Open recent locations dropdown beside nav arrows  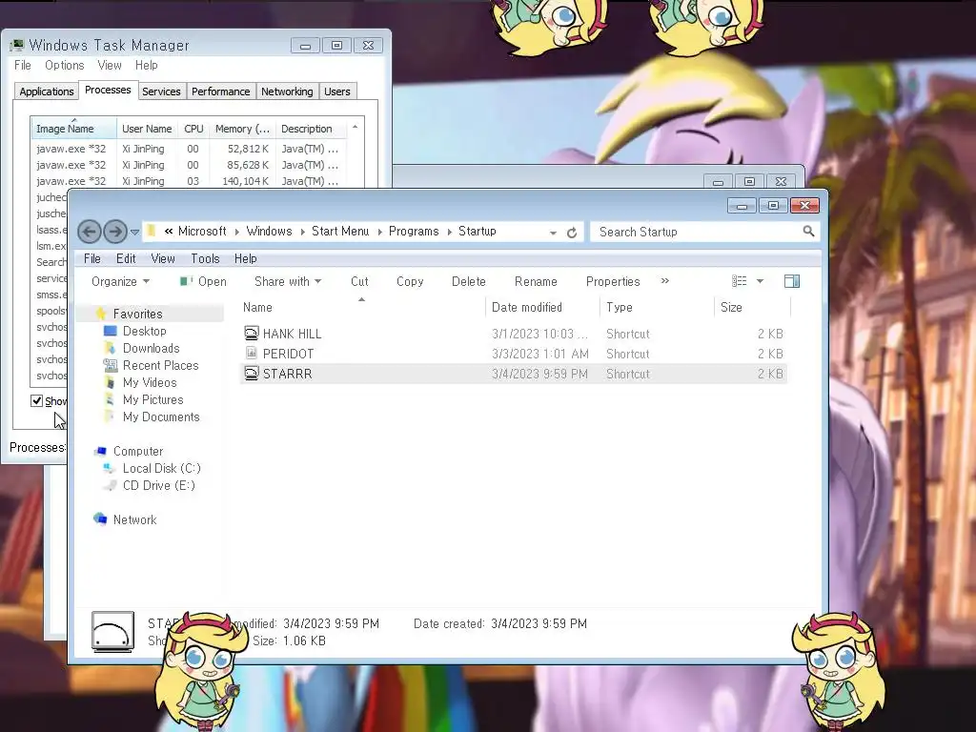click(134, 233)
